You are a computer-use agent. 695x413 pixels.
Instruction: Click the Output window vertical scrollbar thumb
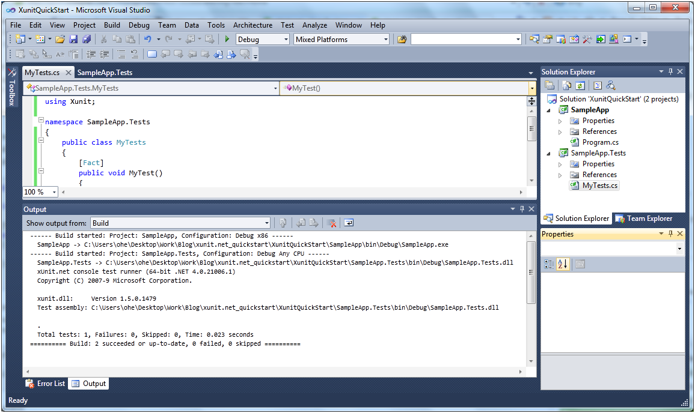[x=531, y=273]
